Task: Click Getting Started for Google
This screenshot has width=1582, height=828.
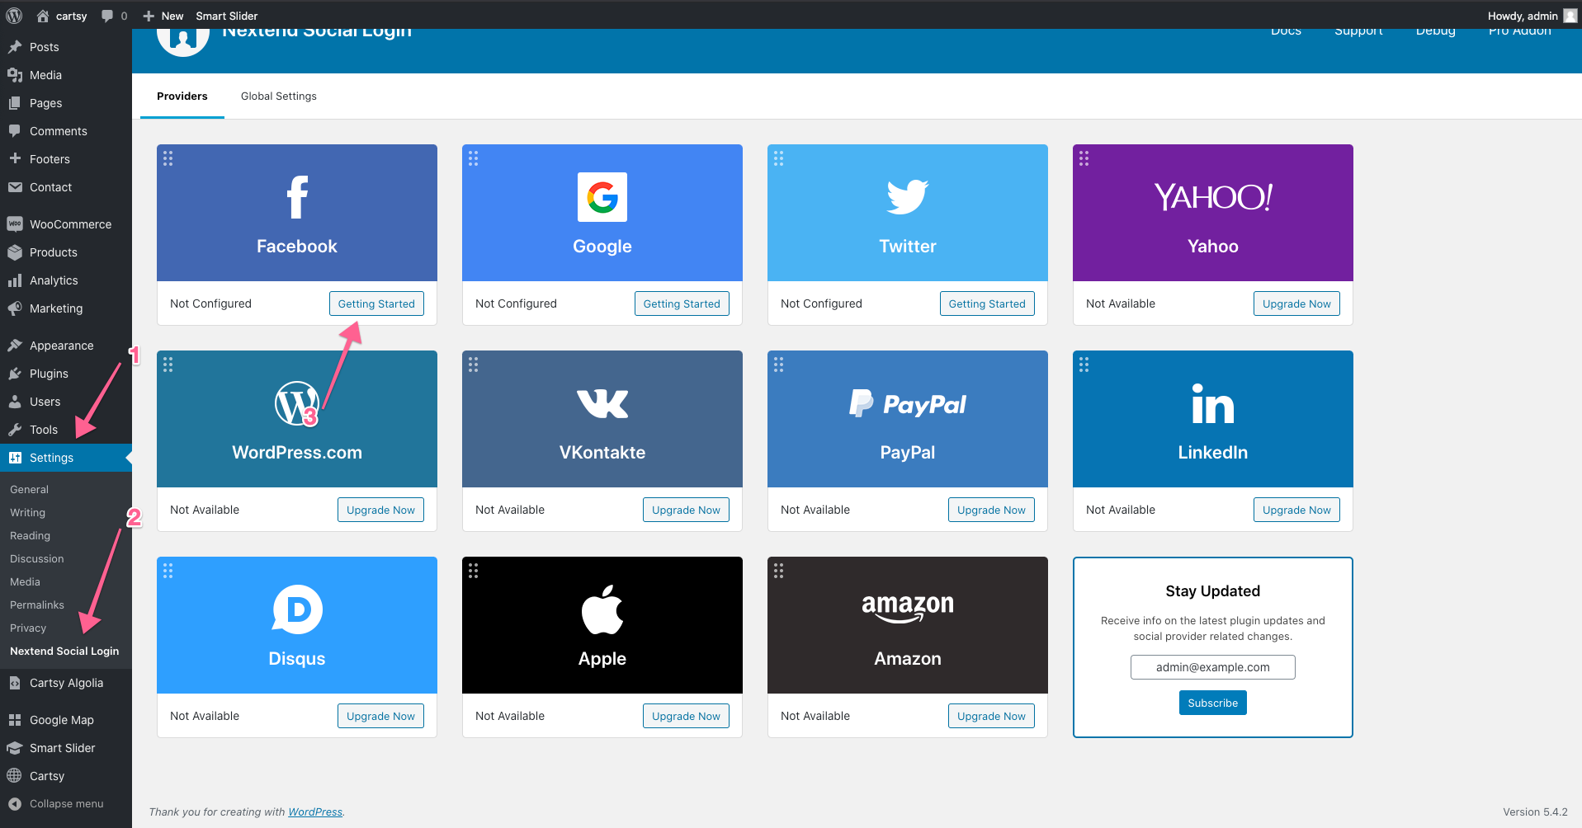Action: tap(682, 303)
